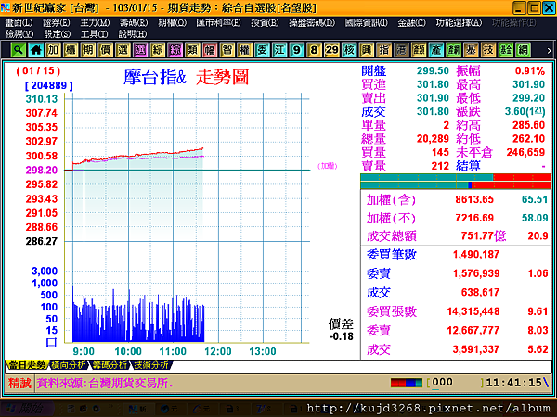Open the 金融(C) menu

point(411,23)
